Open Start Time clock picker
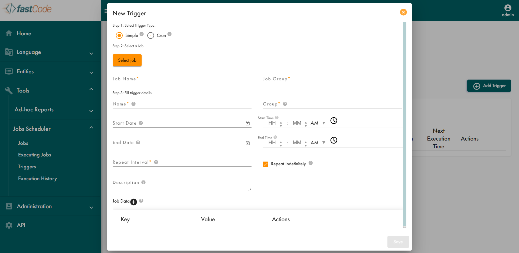 pyautogui.click(x=334, y=121)
